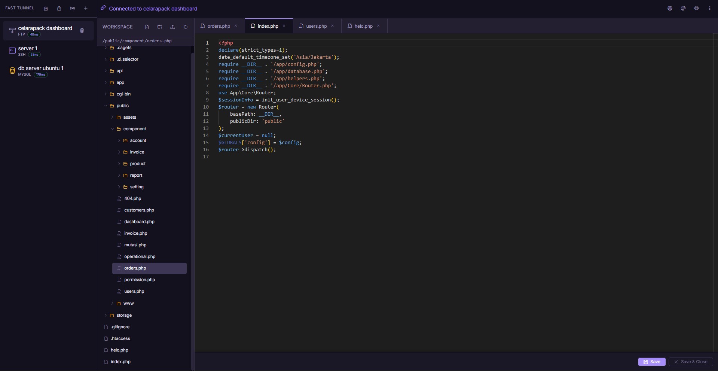Select the celarapack dashboard connection

48,31
